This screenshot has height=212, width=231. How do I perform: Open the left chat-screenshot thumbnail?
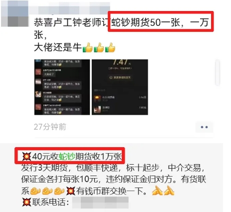tap(62, 87)
